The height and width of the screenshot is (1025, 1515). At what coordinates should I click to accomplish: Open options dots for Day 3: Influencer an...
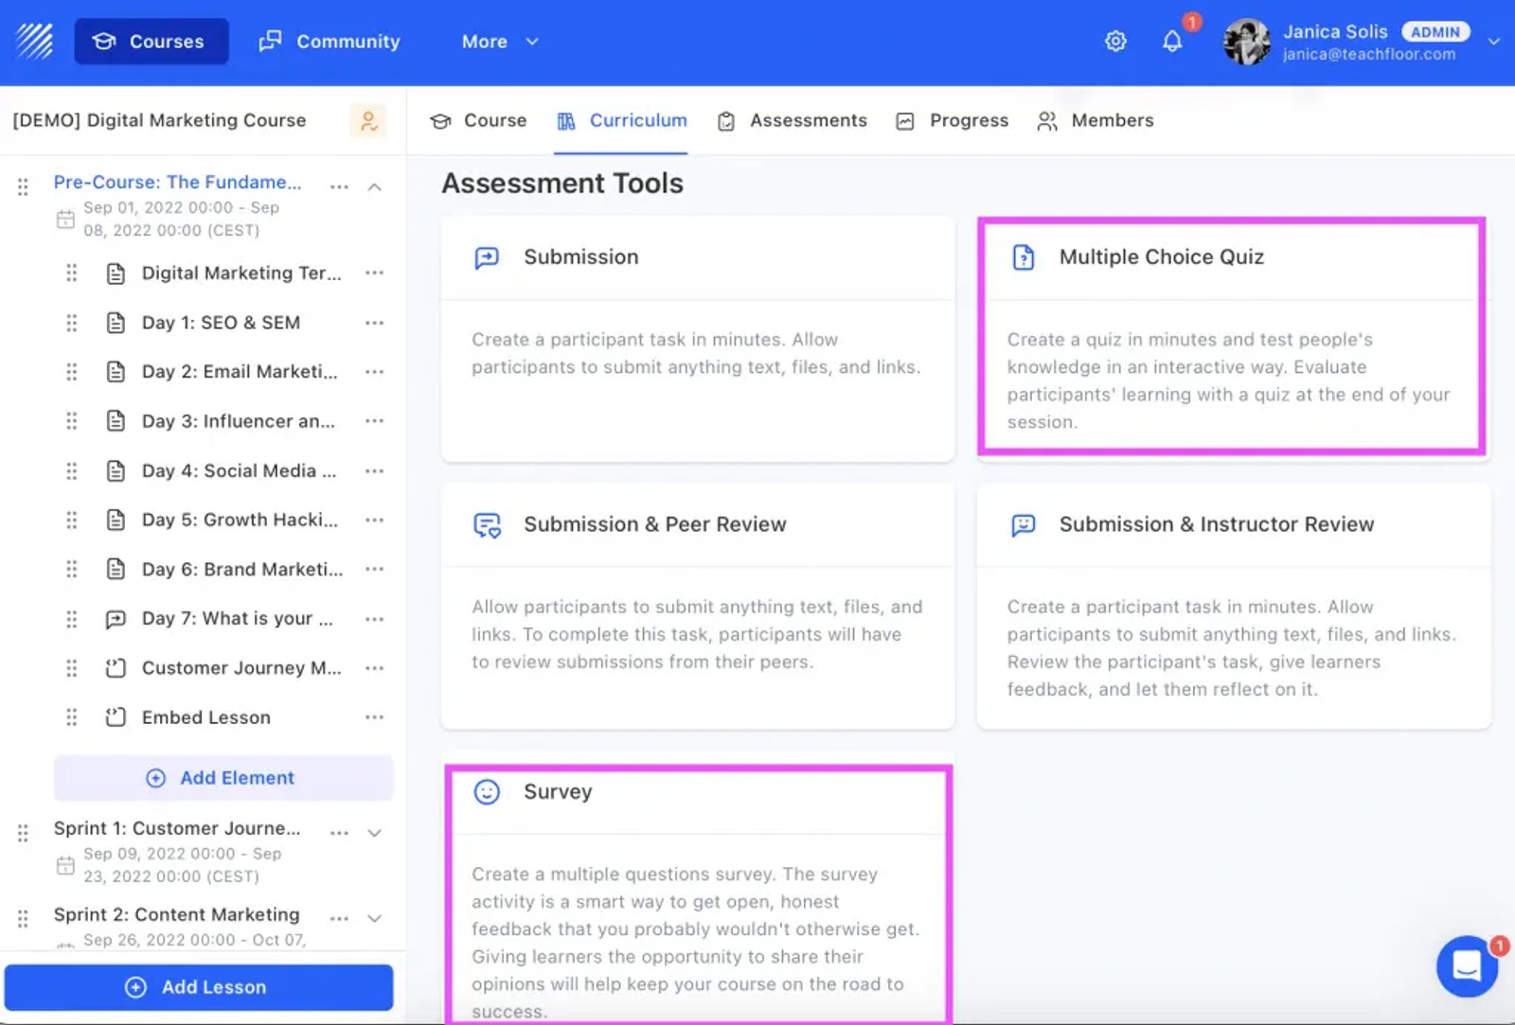pyautogui.click(x=375, y=421)
